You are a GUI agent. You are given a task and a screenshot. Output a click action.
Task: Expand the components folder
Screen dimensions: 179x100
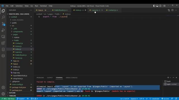tap(18, 32)
